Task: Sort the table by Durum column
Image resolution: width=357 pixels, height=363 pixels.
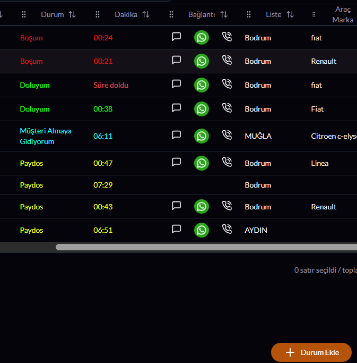Action: pyautogui.click(x=72, y=15)
